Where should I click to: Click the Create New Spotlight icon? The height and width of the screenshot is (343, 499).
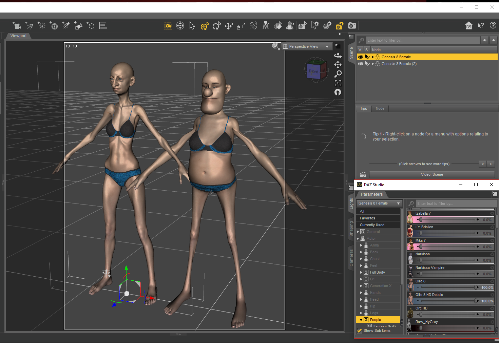(66, 25)
